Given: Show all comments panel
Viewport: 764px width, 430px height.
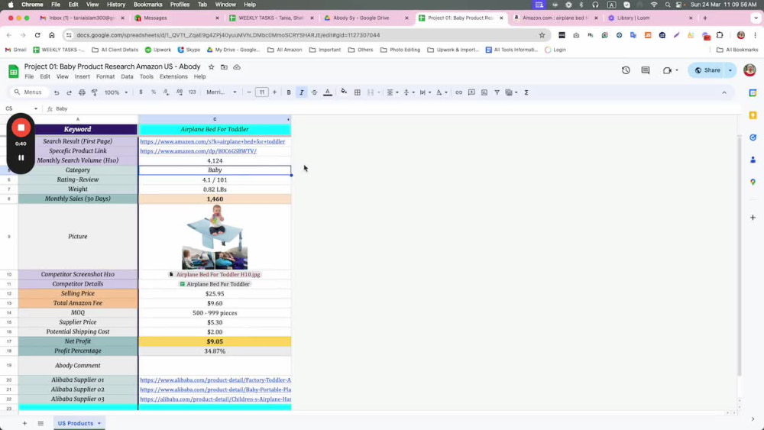Looking at the screenshot, I should click(x=645, y=70).
